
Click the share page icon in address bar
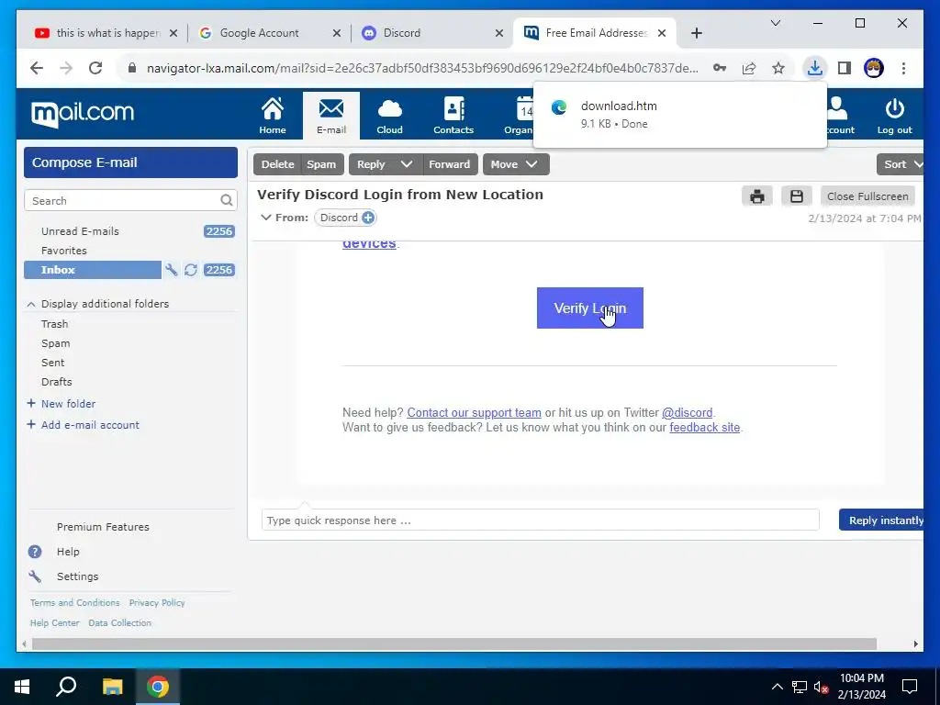coord(749,68)
